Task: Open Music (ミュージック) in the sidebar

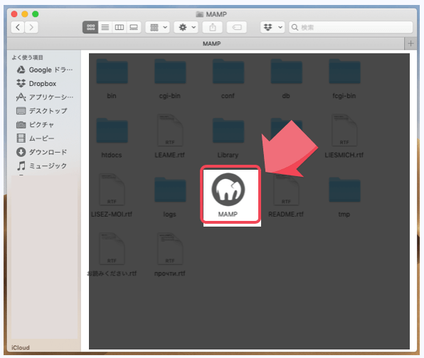Action: click(x=42, y=166)
